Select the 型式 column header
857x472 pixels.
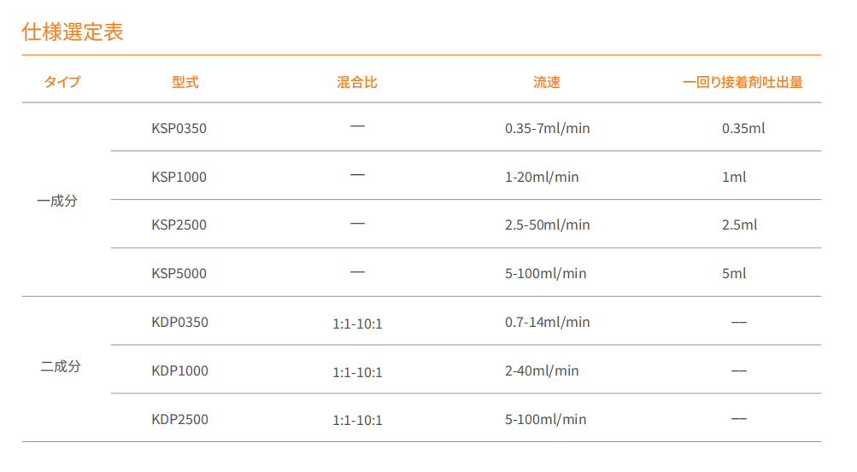[185, 83]
